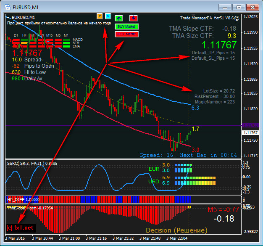
Task: Click the 3 Mar 20:44 time label
Action: pyautogui.click(x=42, y=238)
